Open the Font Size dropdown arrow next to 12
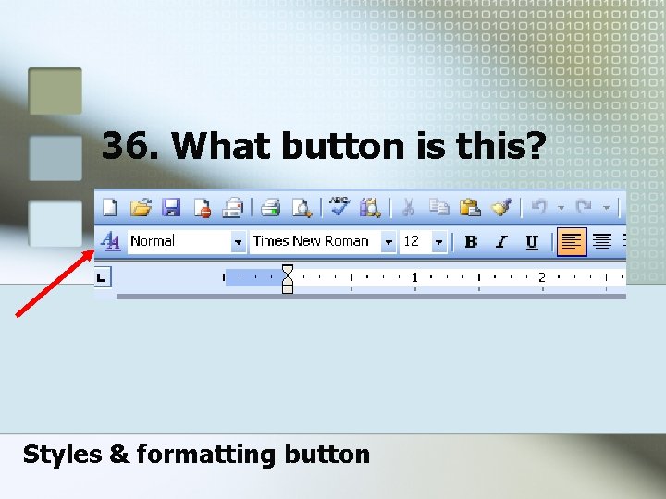This screenshot has width=666, height=499. pyautogui.click(x=438, y=242)
